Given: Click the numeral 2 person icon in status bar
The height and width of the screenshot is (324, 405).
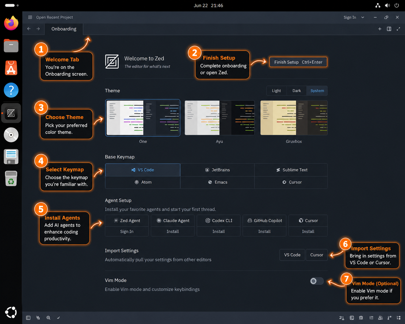Looking at the screenshot, I should 342,318.
